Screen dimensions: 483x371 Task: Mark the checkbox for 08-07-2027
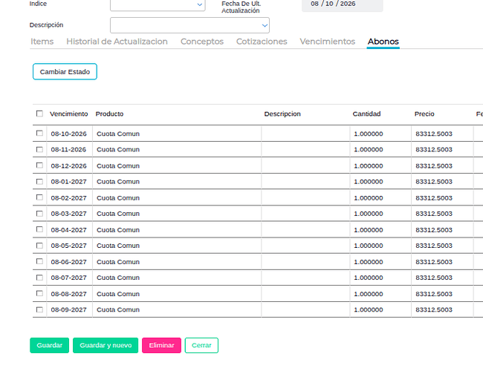(x=39, y=278)
